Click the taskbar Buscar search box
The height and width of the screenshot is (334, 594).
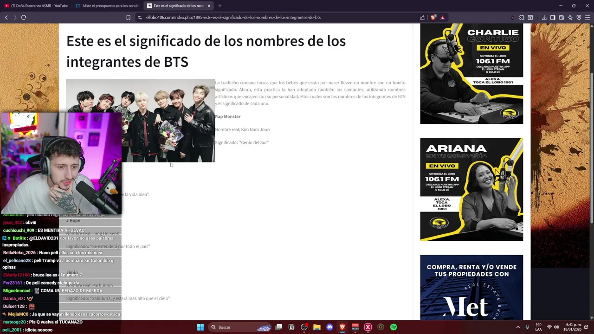click(x=239, y=327)
